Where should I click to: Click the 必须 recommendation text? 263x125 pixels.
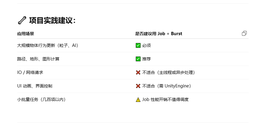tap(146, 45)
